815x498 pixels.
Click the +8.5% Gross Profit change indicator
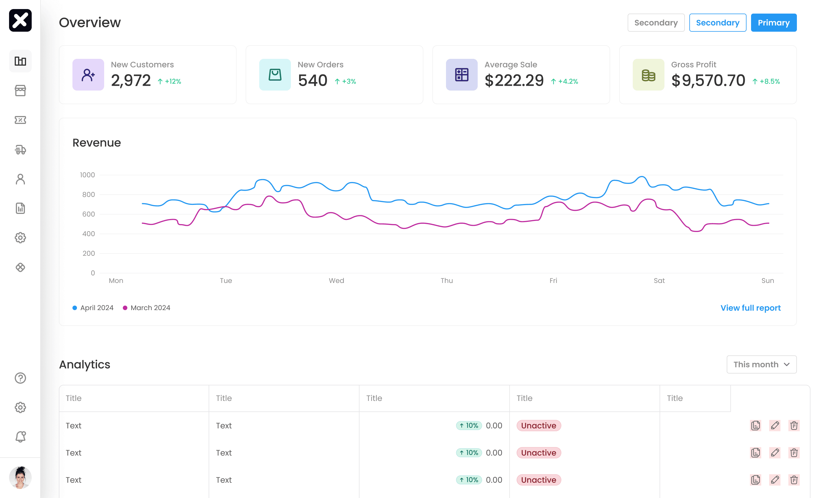pyautogui.click(x=766, y=81)
